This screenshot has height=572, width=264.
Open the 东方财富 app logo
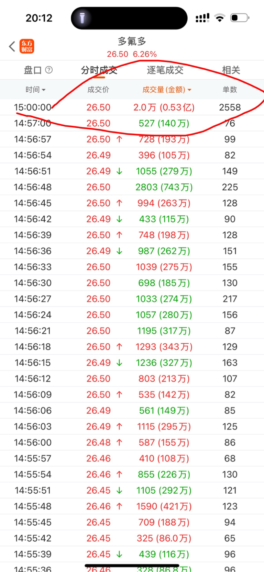(x=27, y=46)
